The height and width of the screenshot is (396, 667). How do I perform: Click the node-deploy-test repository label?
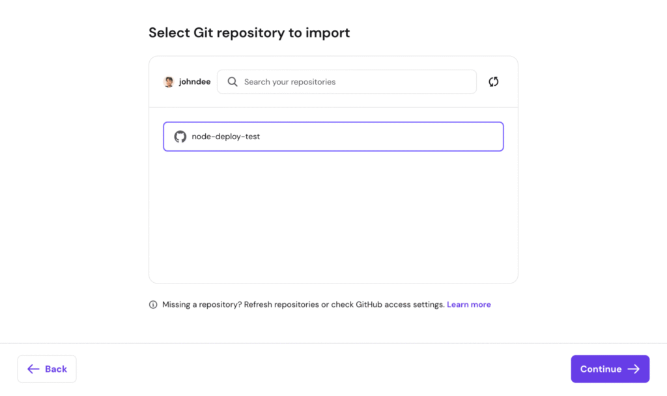[x=225, y=137]
